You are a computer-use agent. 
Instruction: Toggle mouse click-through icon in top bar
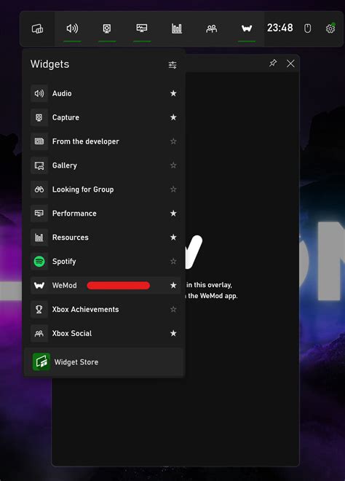tap(307, 28)
